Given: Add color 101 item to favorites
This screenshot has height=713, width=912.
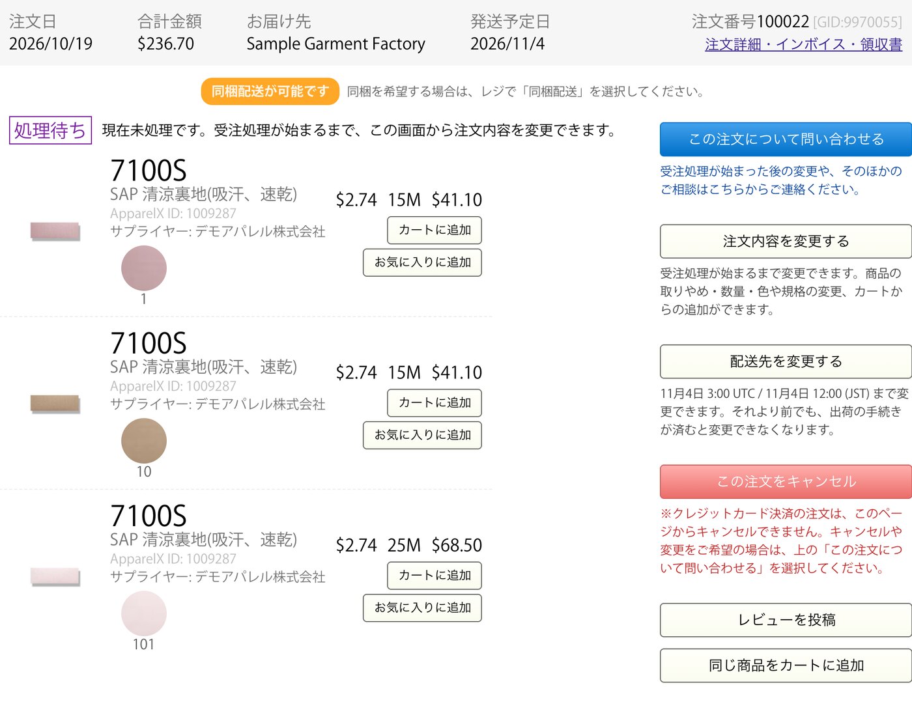Looking at the screenshot, I should (x=422, y=608).
